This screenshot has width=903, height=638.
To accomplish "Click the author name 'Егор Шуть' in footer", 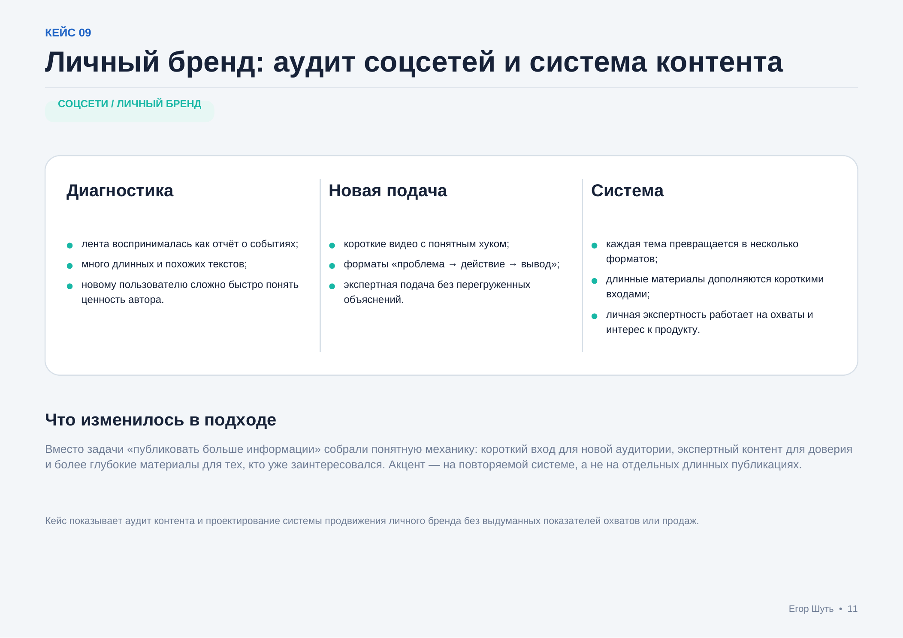I will [x=811, y=608].
